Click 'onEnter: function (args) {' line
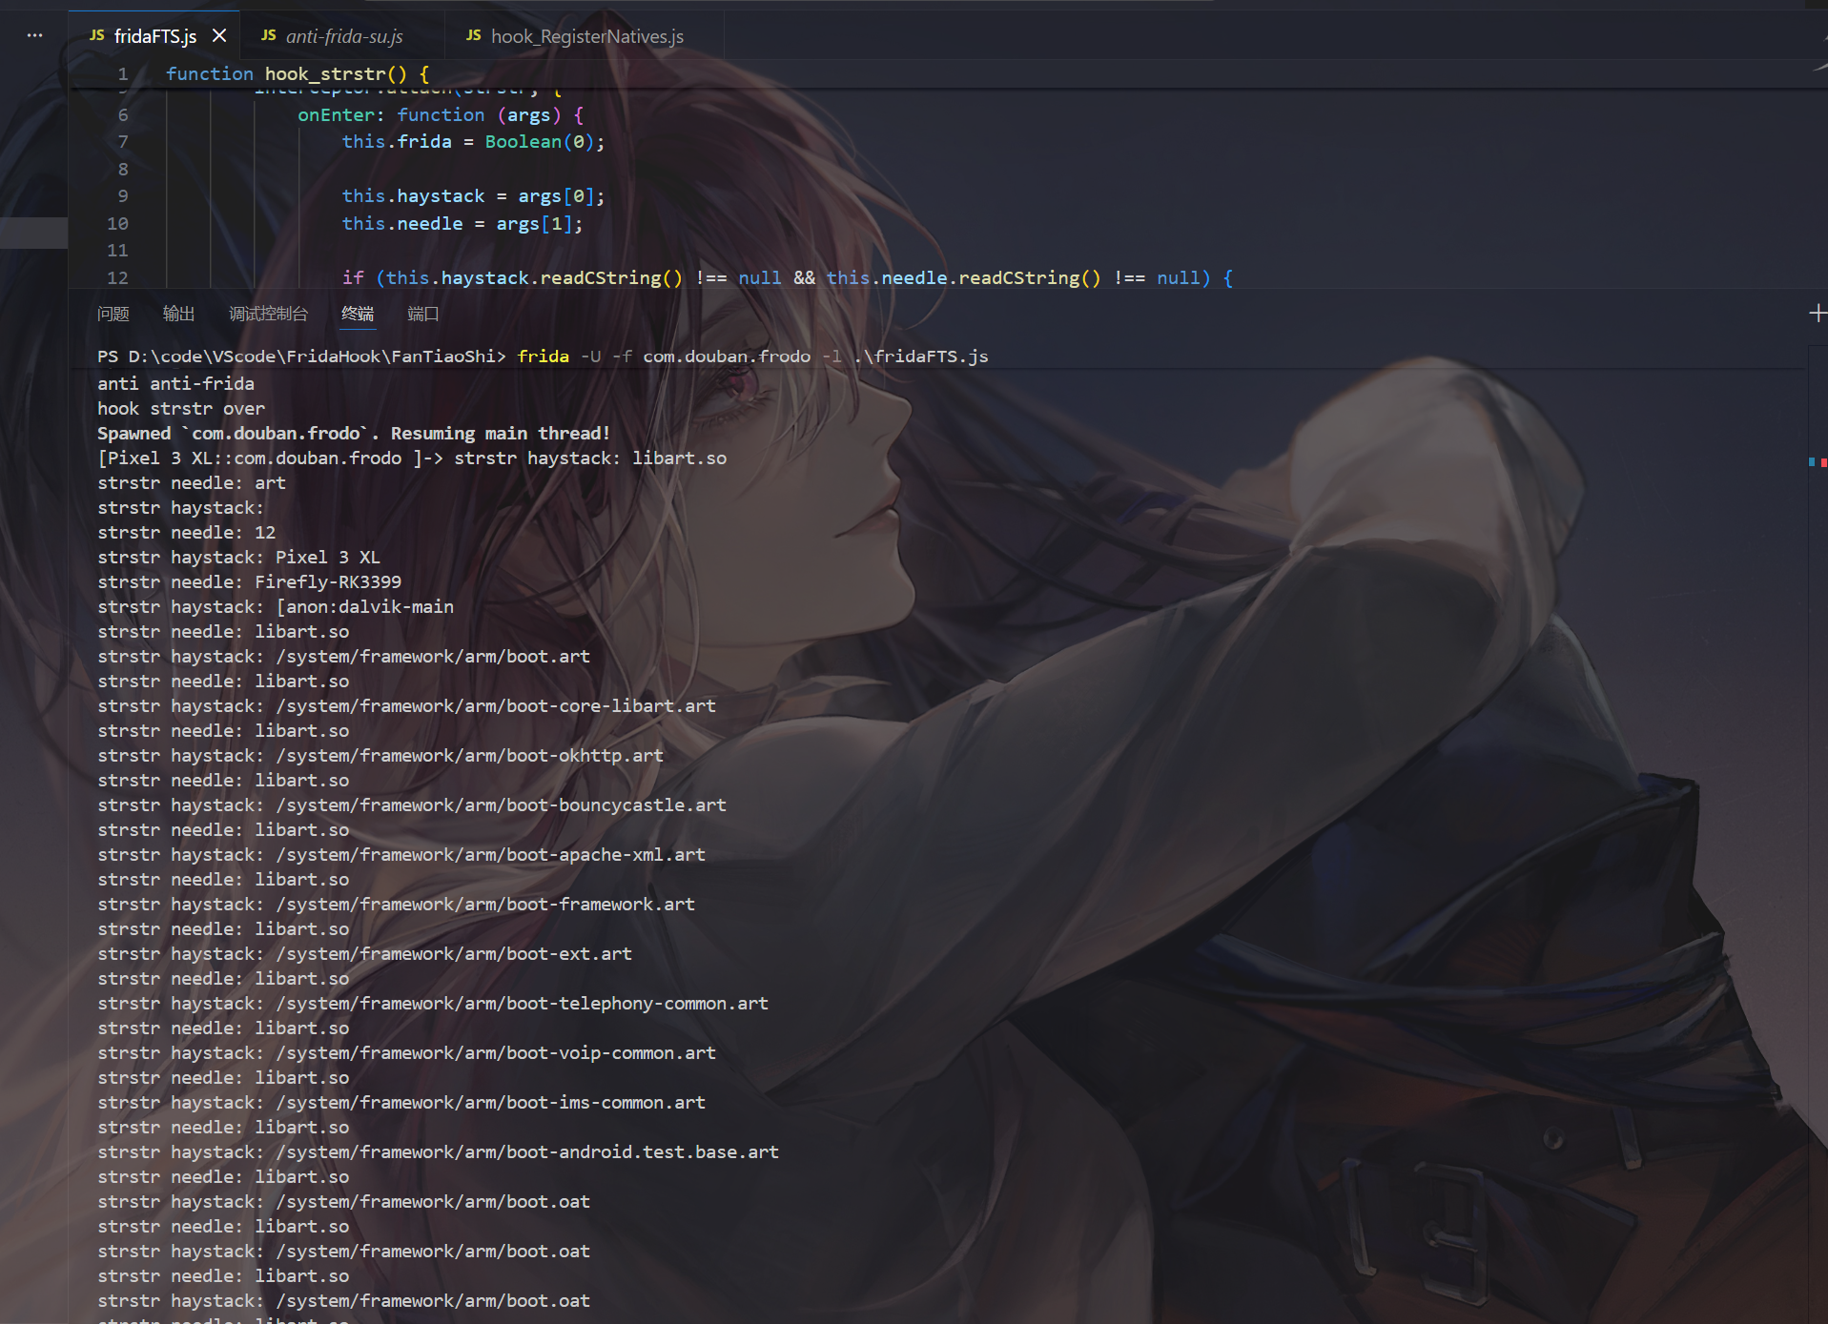Screen dimensions: 1828x1324 [441, 114]
